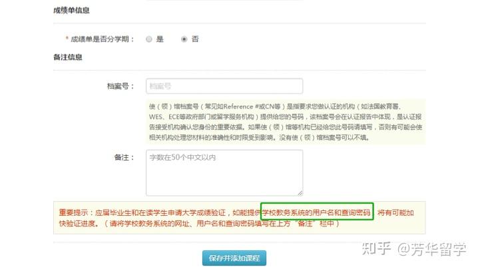Select the 否 radio button for 分学期
Viewport: 478px width, 269px height.
point(184,39)
